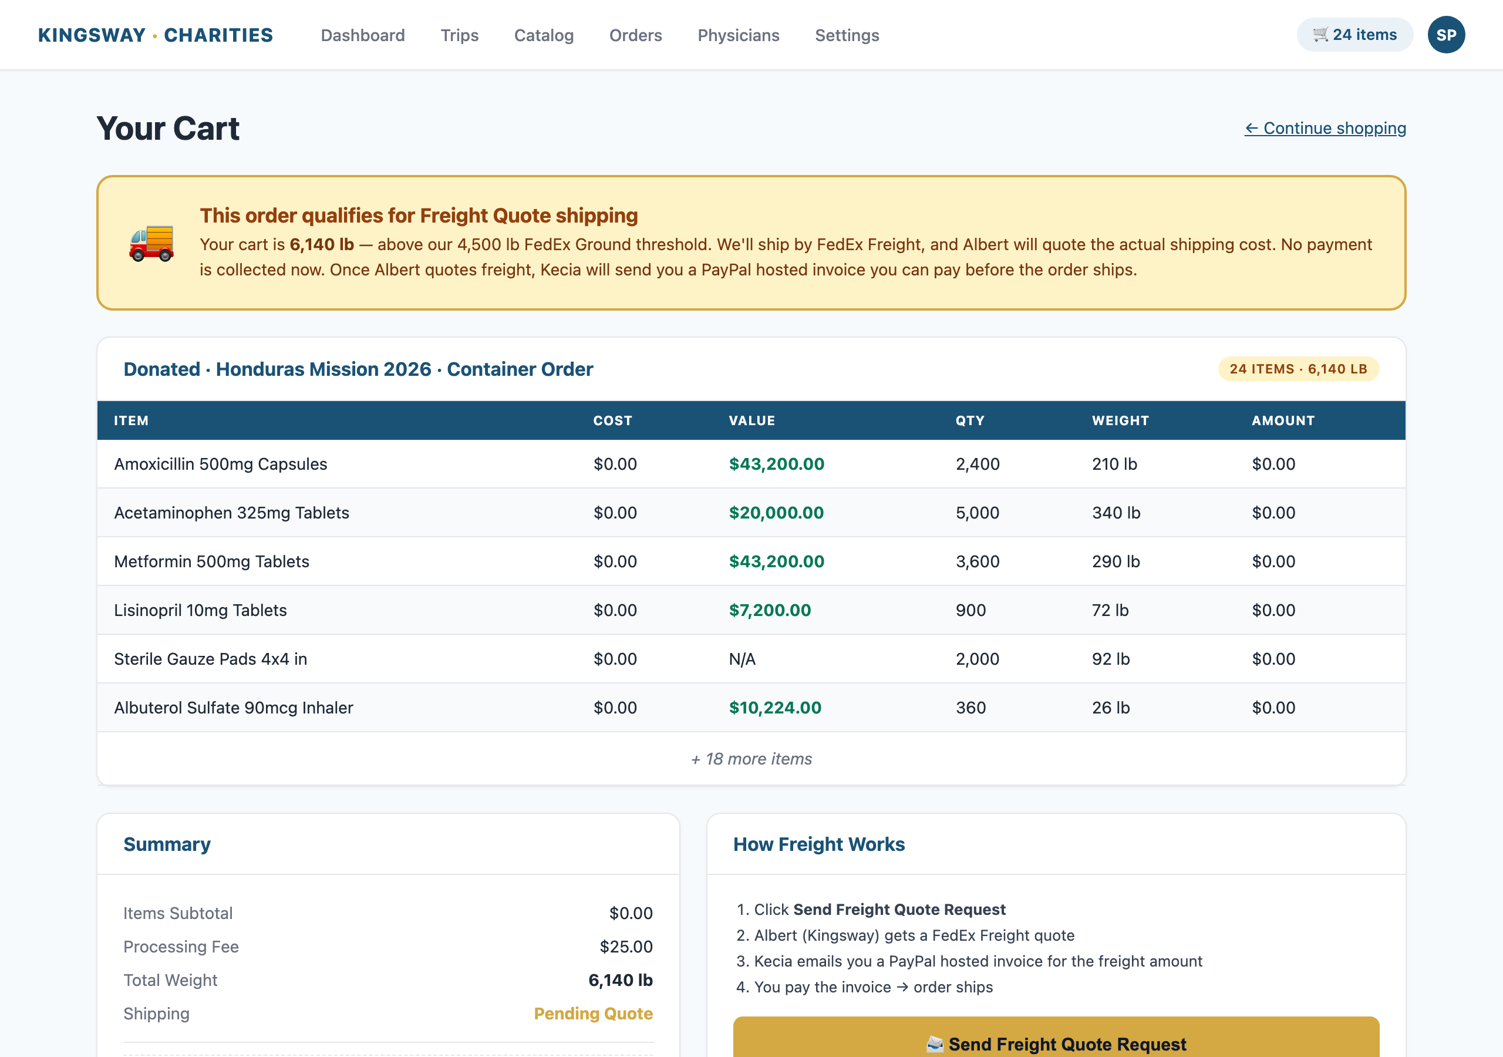Click the $10,224.00 Albuterol value
This screenshot has height=1057, width=1503.
pyautogui.click(x=775, y=707)
